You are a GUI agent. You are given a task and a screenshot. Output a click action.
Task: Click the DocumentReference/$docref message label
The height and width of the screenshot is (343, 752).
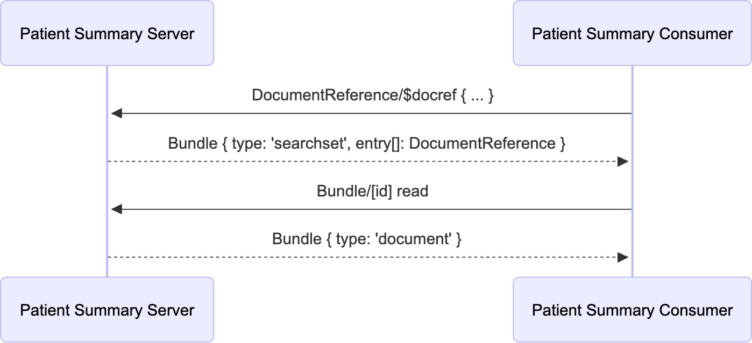tap(372, 96)
